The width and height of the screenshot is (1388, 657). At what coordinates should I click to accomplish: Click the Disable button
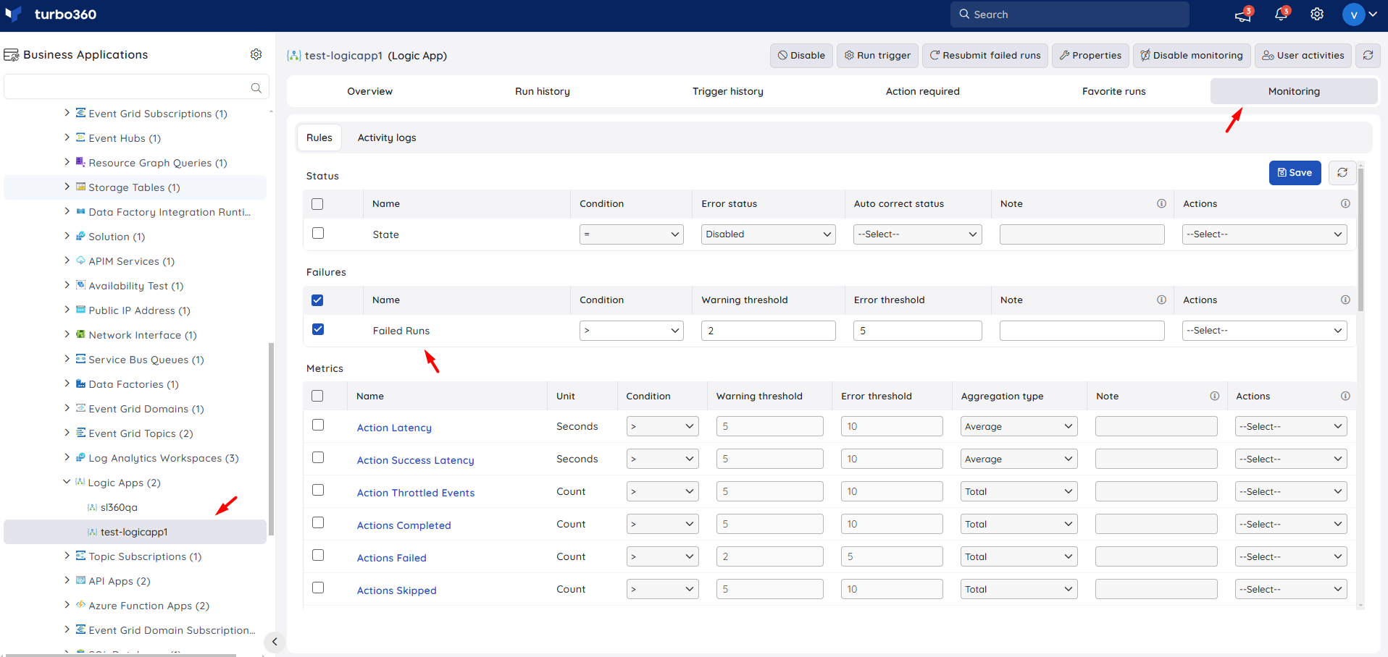(801, 55)
